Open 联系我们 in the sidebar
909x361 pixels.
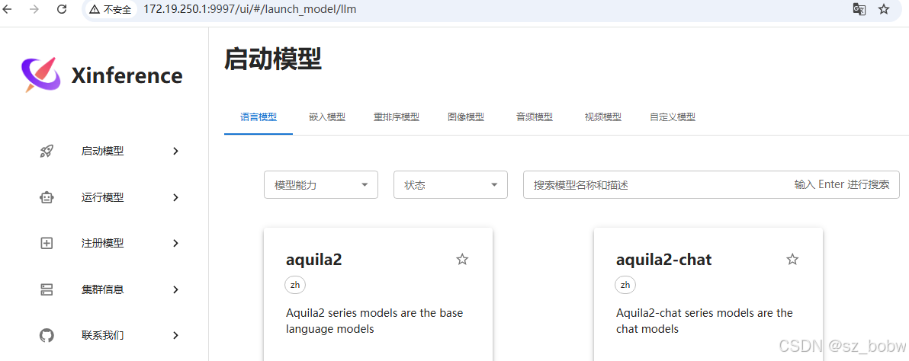[x=103, y=336]
